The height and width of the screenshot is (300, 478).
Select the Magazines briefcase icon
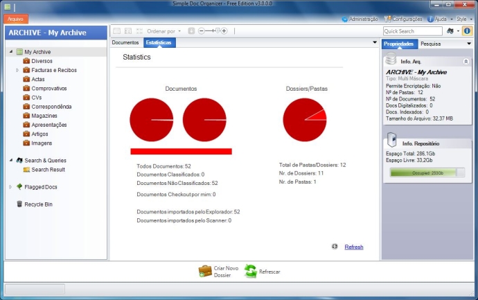tap(26, 116)
